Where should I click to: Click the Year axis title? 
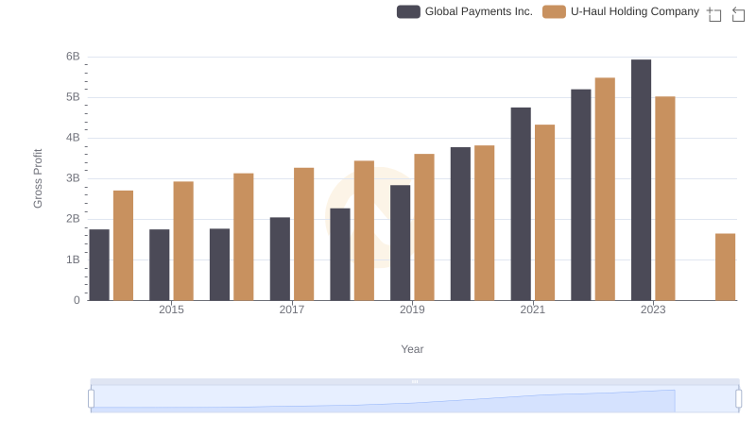click(412, 349)
